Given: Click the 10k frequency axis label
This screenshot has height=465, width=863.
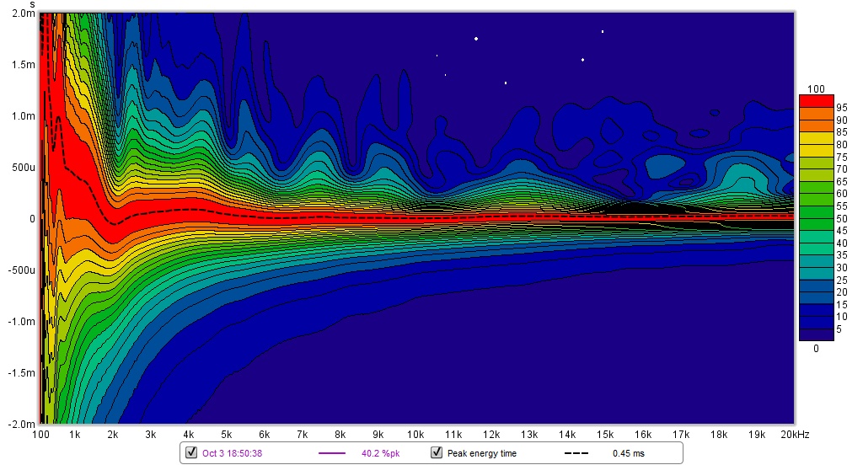Looking at the screenshot, I should point(415,434).
